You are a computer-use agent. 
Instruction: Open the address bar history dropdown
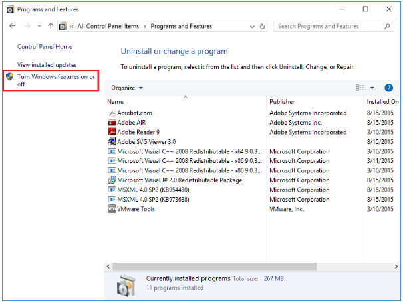[252, 27]
